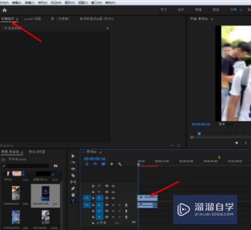Click the new bin icon in project panel
The width and height of the screenshot is (251, 230).
click(x=55, y=166)
